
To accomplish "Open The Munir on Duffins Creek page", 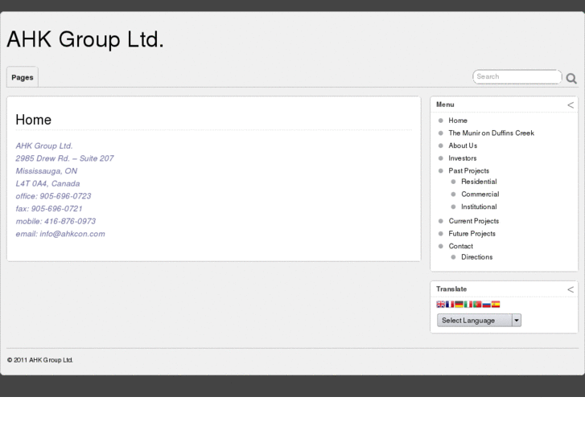I will (x=492, y=133).
